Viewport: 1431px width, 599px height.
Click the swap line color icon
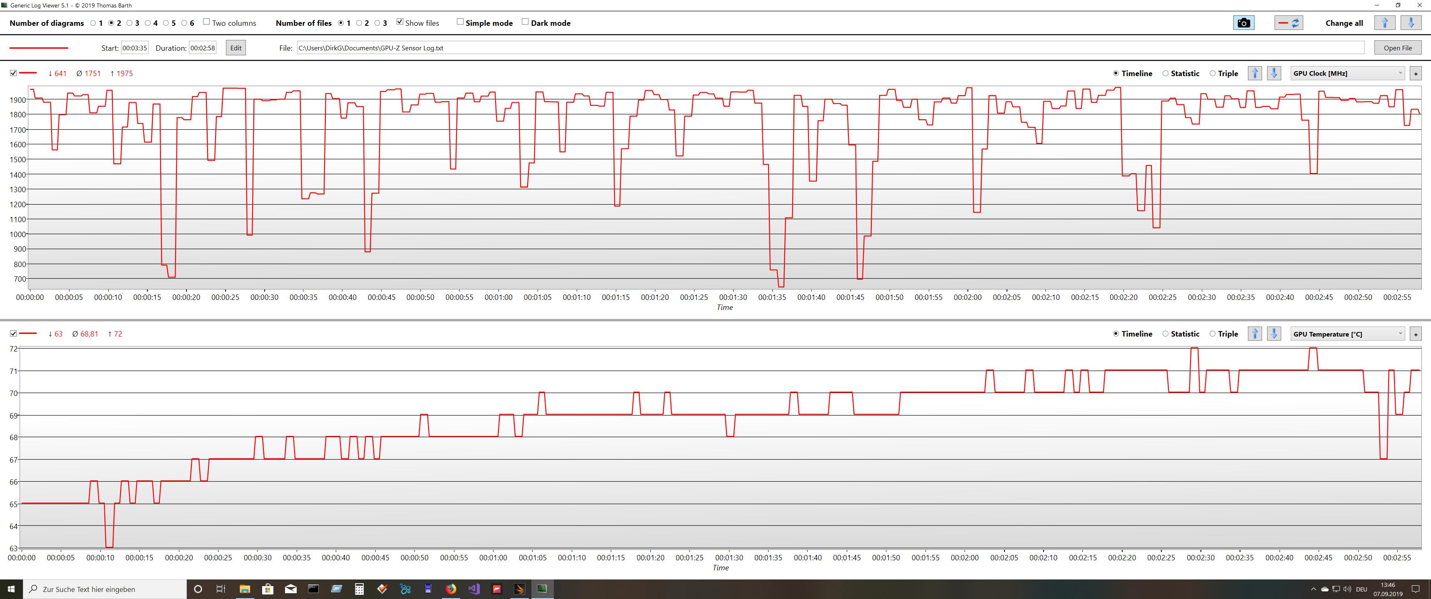tap(1289, 23)
